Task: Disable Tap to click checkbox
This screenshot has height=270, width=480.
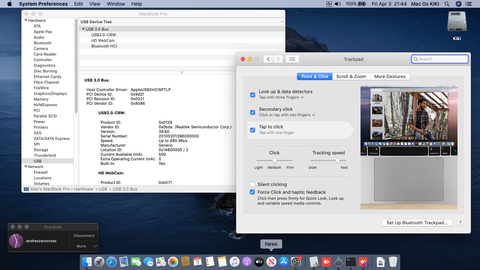Action: click(x=252, y=130)
